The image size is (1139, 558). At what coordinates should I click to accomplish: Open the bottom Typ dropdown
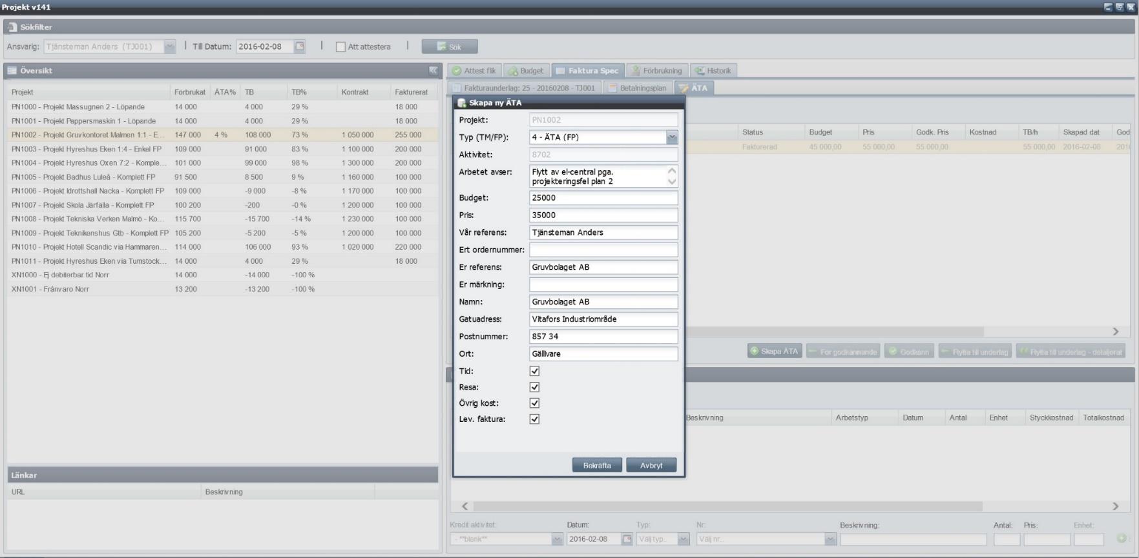click(684, 539)
